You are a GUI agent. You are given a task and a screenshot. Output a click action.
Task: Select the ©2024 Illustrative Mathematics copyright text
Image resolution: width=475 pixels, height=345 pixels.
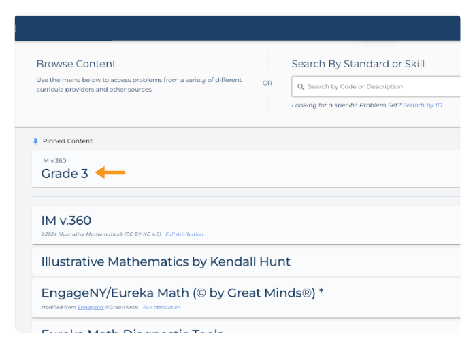(x=101, y=234)
